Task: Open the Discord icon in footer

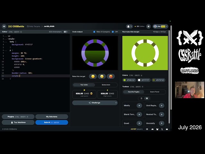Action: [152, 129]
